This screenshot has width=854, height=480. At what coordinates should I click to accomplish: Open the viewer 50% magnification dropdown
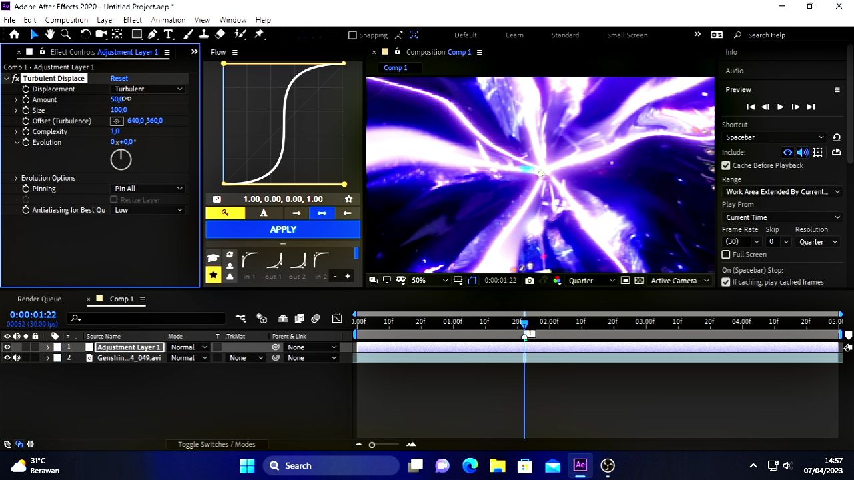(x=429, y=281)
